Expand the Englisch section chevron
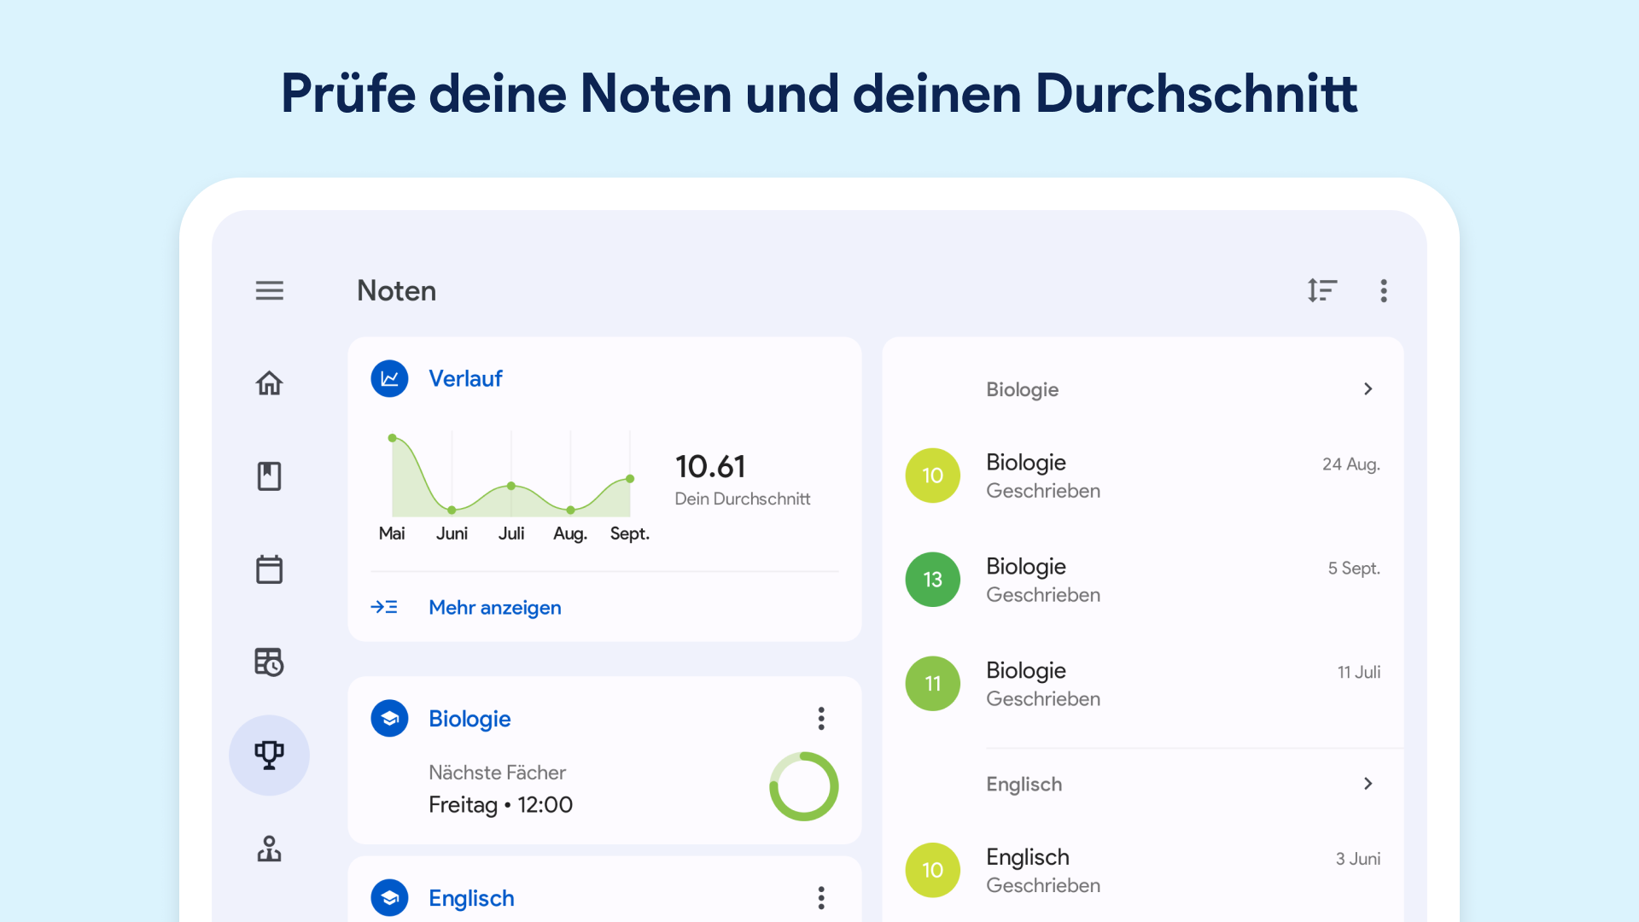 1368,784
